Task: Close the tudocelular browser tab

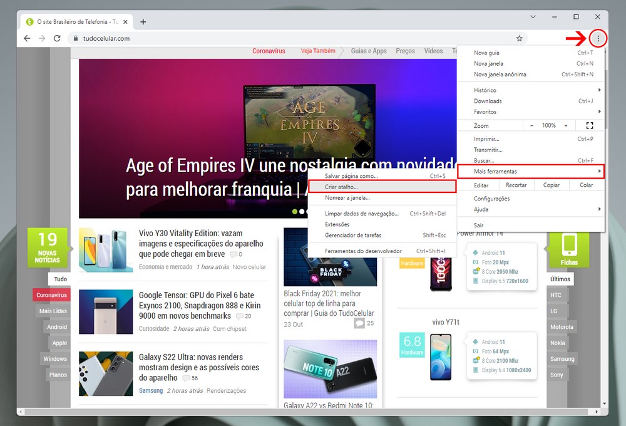Action: pyautogui.click(x=125, y=22)
